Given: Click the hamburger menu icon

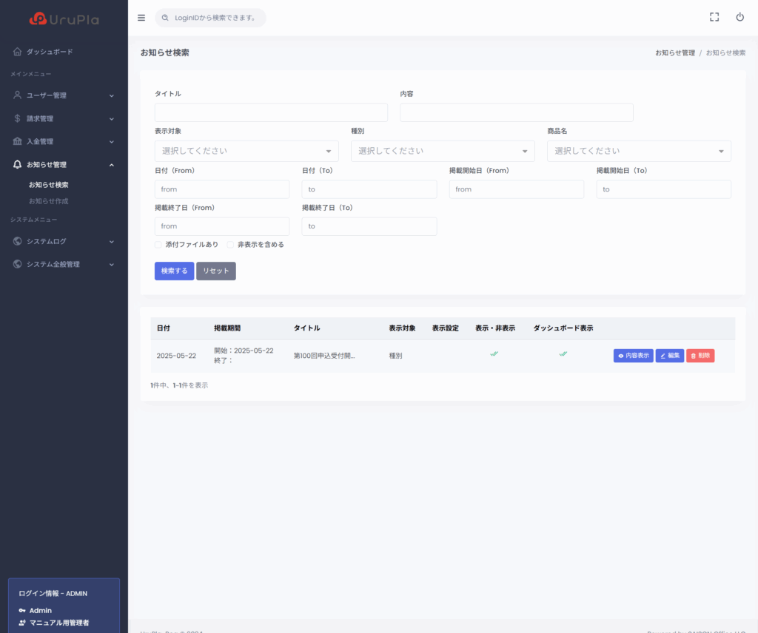Looking at the screenshot, I should pyautogui.click(x=141, y=18).
